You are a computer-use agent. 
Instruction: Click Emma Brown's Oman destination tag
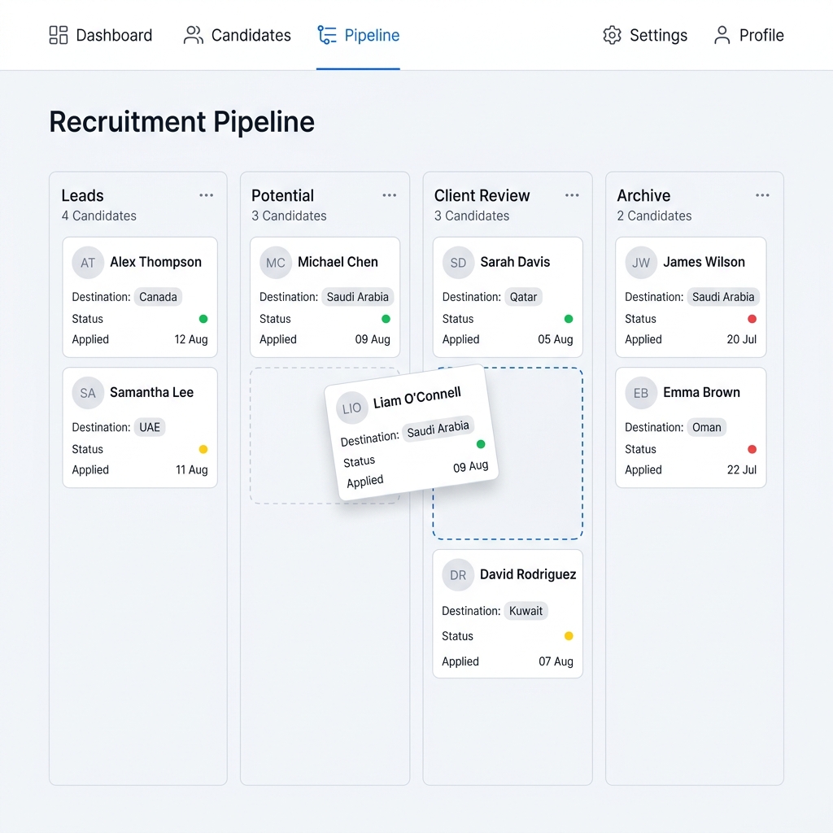707,427
